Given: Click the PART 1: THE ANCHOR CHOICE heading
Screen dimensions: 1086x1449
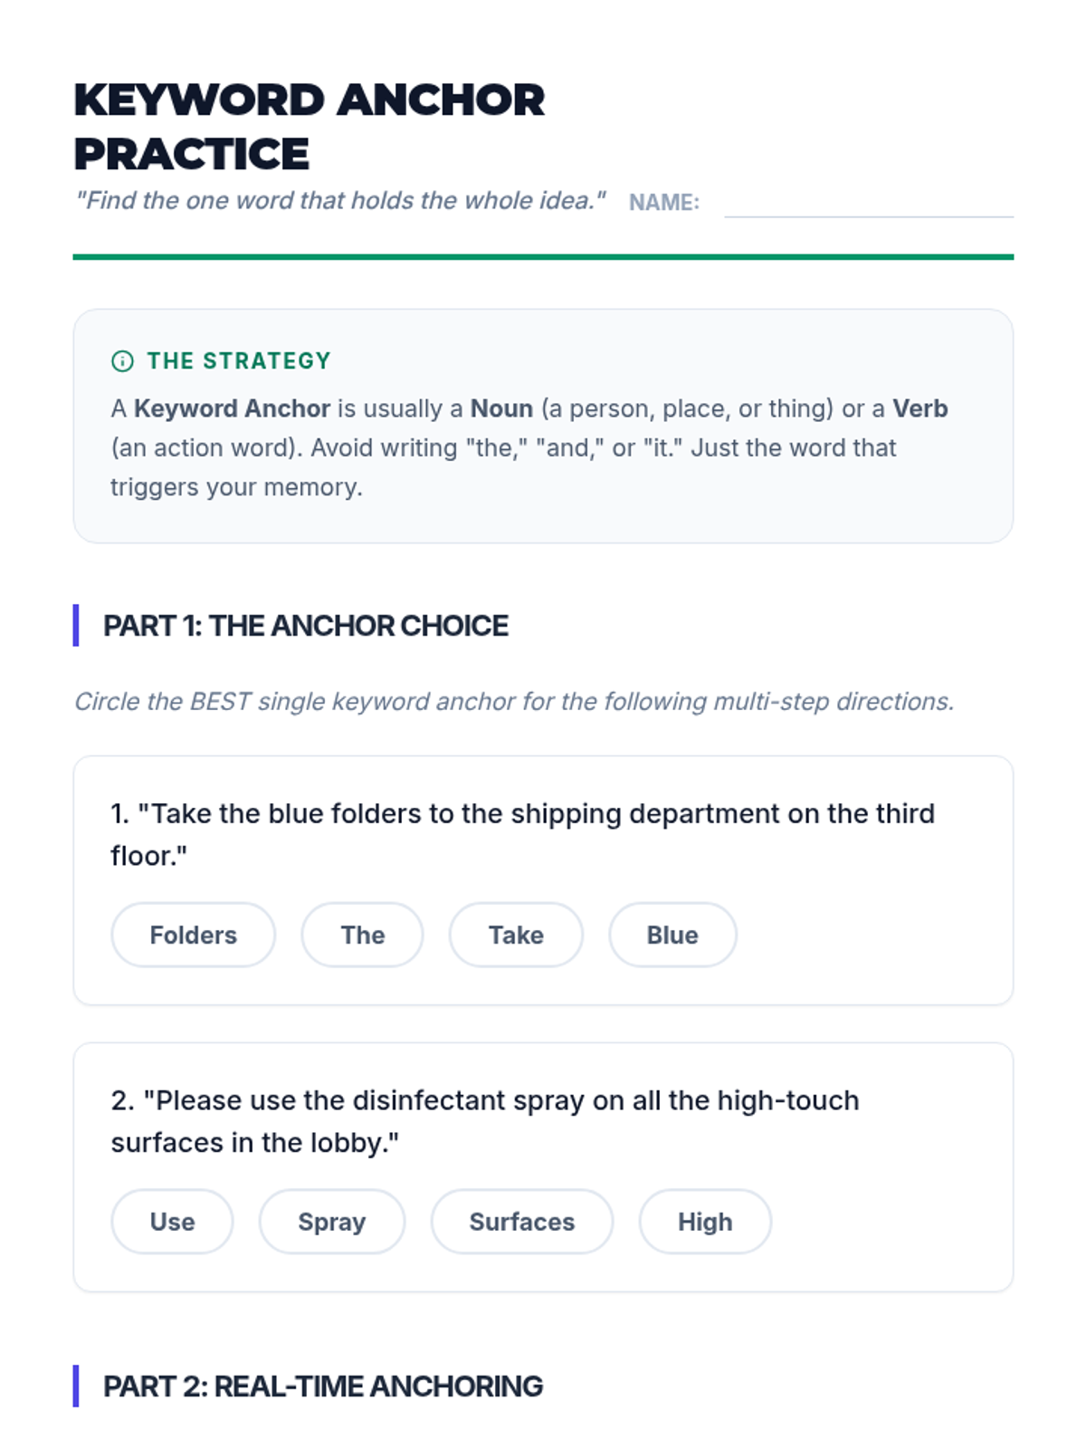Looking at the screenshot, I should [306, 626].
